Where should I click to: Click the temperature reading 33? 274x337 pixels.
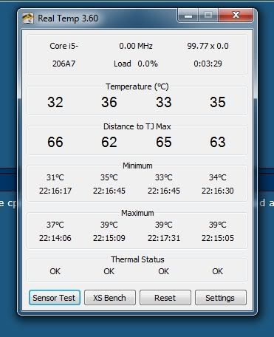click(164, 102)
